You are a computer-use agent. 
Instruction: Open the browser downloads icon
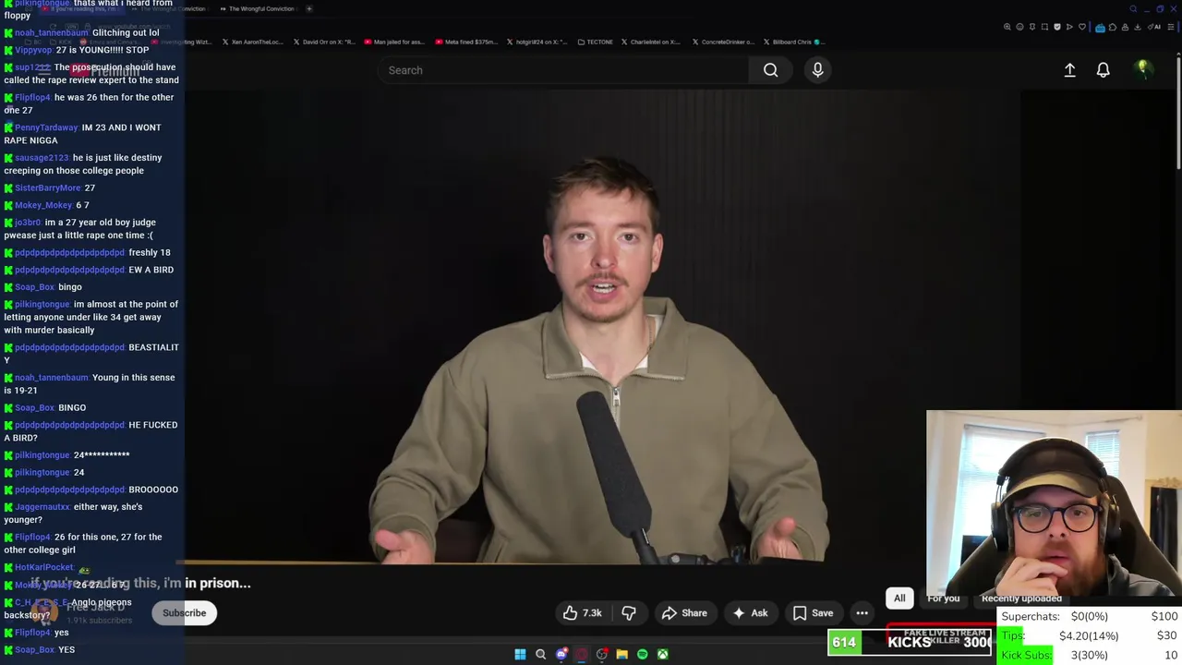point(1138,27)
